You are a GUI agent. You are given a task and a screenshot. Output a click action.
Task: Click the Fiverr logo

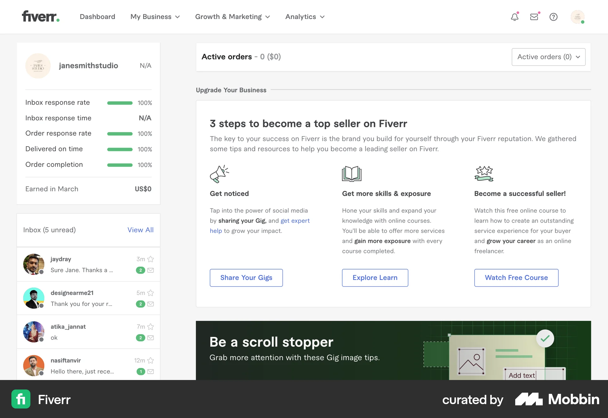click(40, 16)
